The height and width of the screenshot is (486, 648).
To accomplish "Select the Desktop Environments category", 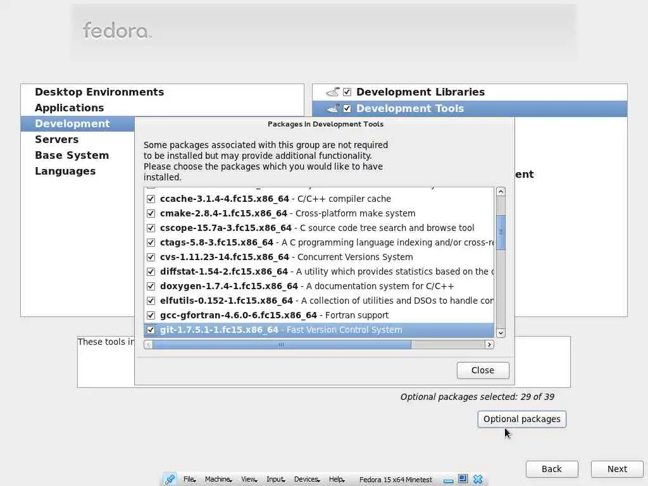I will point(163,92).
